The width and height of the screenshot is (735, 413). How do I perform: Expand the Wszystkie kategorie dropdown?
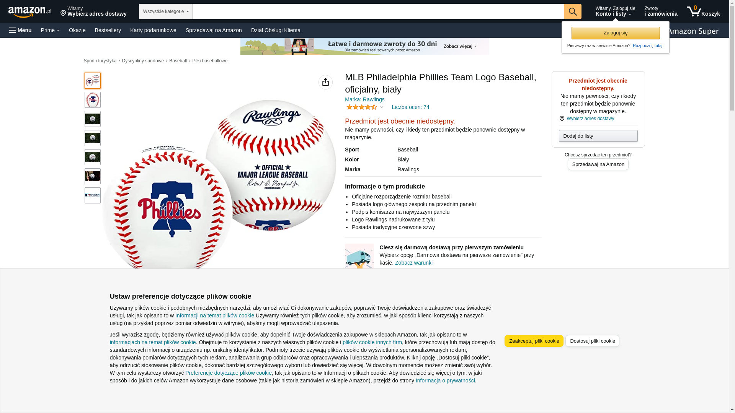(165, 11)
